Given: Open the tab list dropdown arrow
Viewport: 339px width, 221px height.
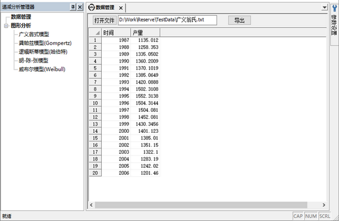Looking at the screenshot, I should (x=324, y=7).
